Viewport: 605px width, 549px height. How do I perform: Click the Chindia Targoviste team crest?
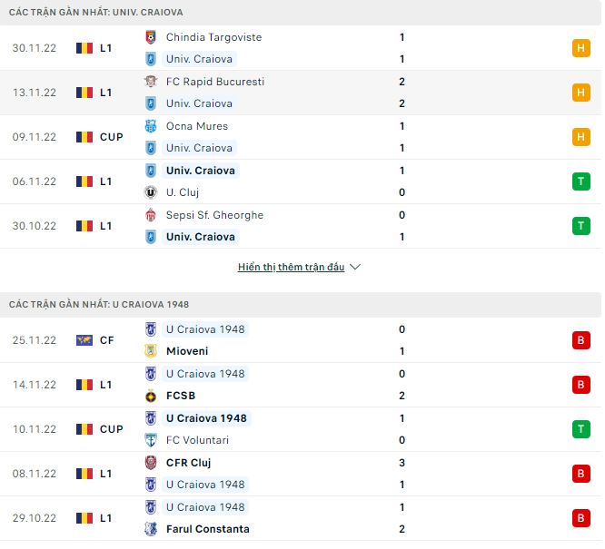pyautogui.click(x=151, y=37)
